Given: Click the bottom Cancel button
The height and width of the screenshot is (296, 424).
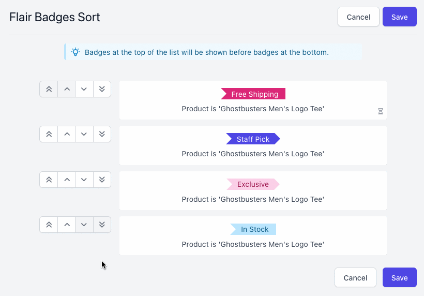Looking at the screenshot, I should pyautogui.click(x=355, y=278).
